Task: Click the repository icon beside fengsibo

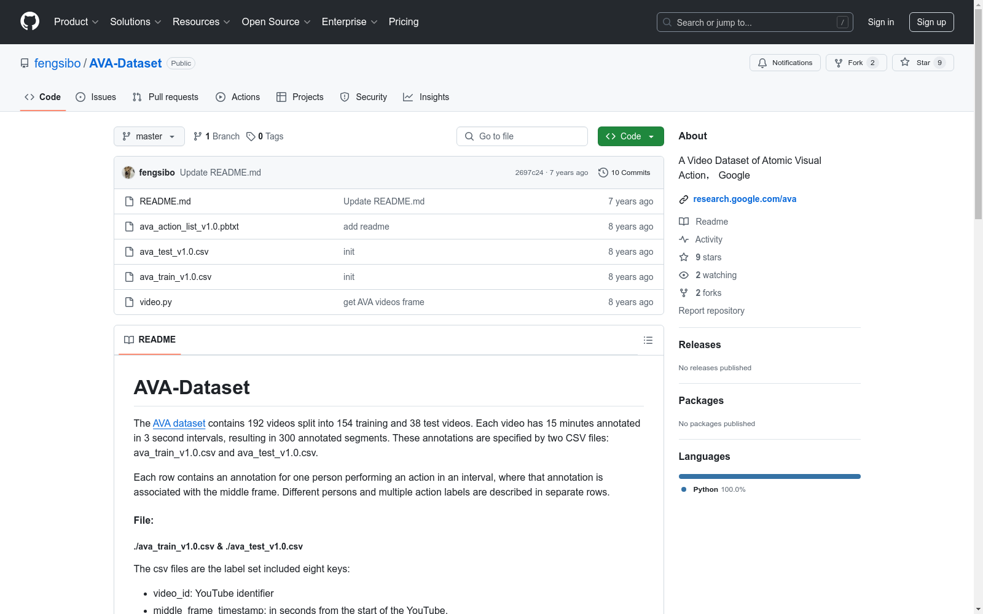Action: 25,63
